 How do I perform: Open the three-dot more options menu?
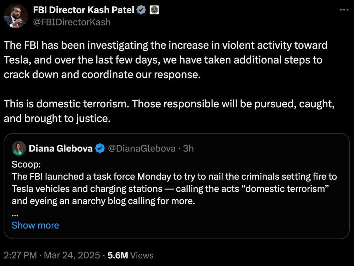344,10
